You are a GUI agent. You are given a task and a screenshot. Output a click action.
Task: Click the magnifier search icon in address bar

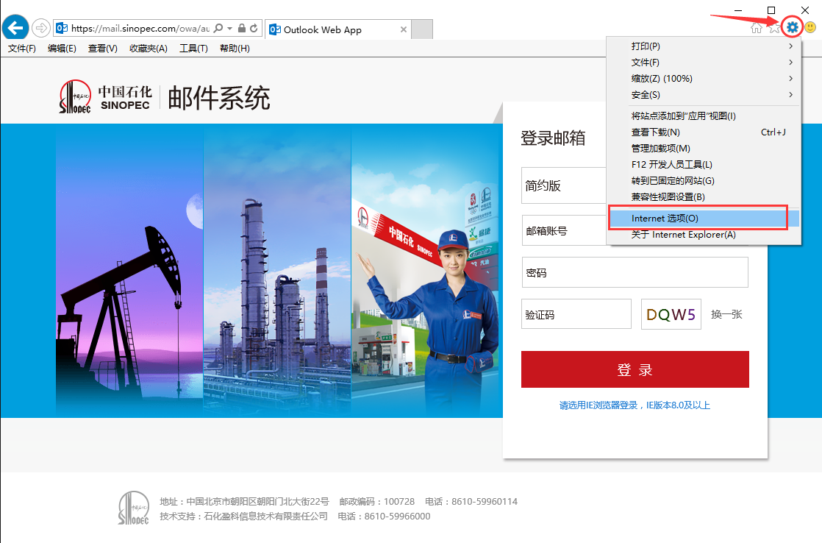tap(218, 28)
